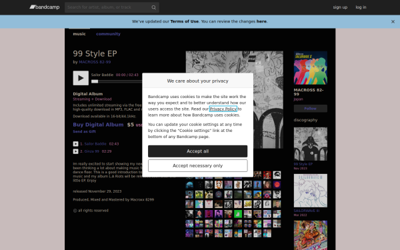This screenshot has width=400, height=250.
Task: Open the SAILORWAVE III title link
Action: pos(307,211)
